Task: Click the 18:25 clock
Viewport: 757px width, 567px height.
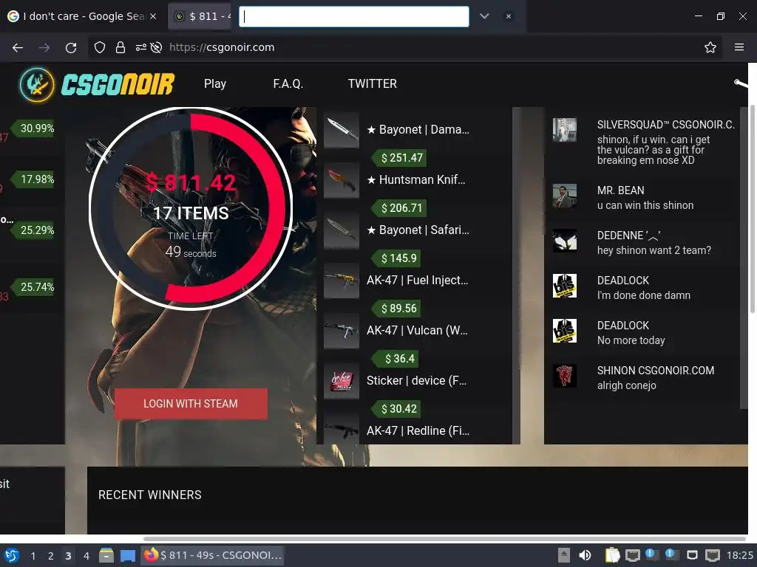Action: (739, 555)
